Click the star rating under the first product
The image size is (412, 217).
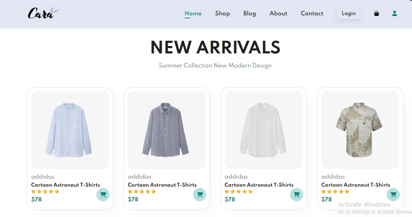click(45, 192)
